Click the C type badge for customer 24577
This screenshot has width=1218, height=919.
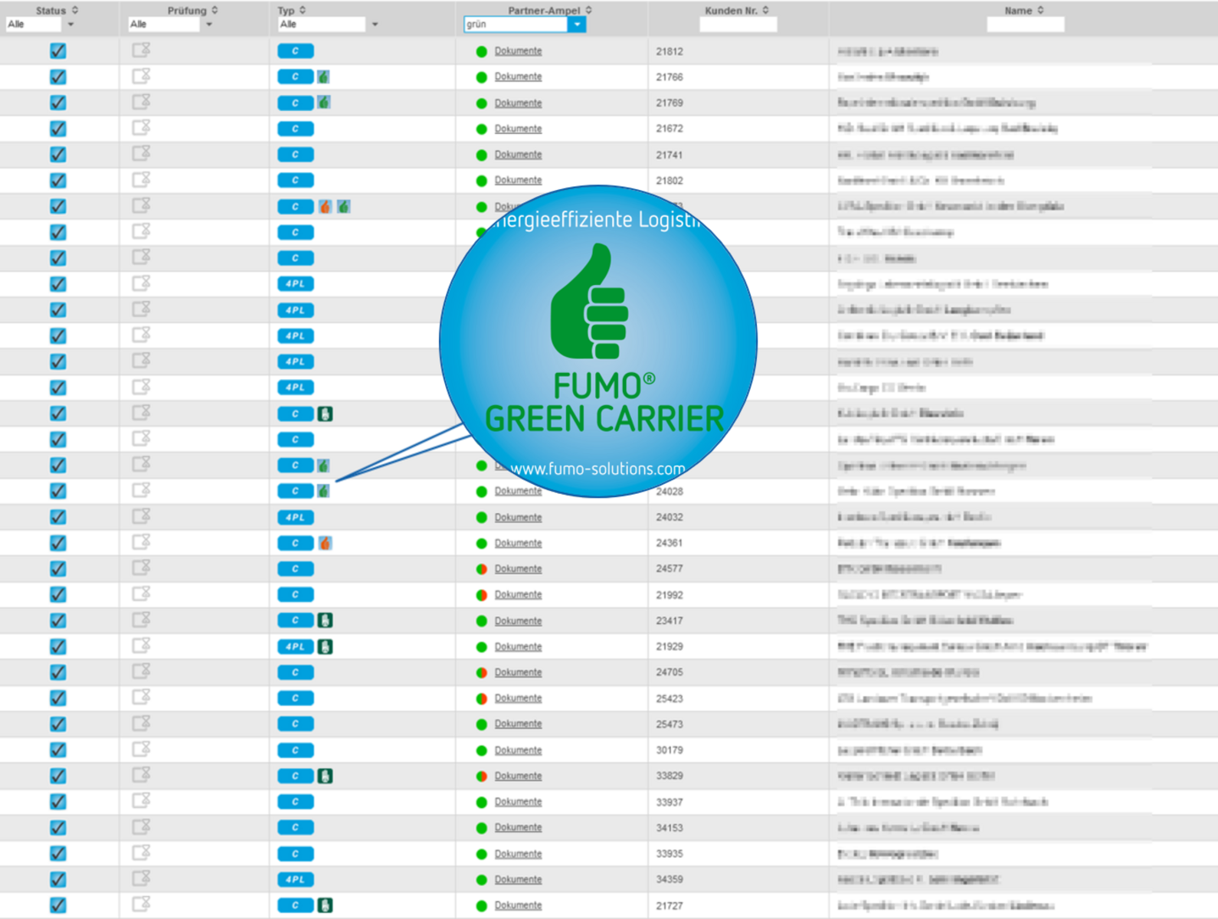click(x=296, y=569)
